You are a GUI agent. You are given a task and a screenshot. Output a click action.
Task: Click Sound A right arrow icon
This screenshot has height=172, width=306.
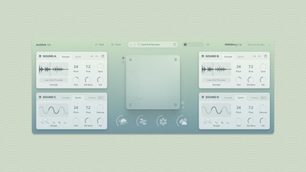click(91, 56)
